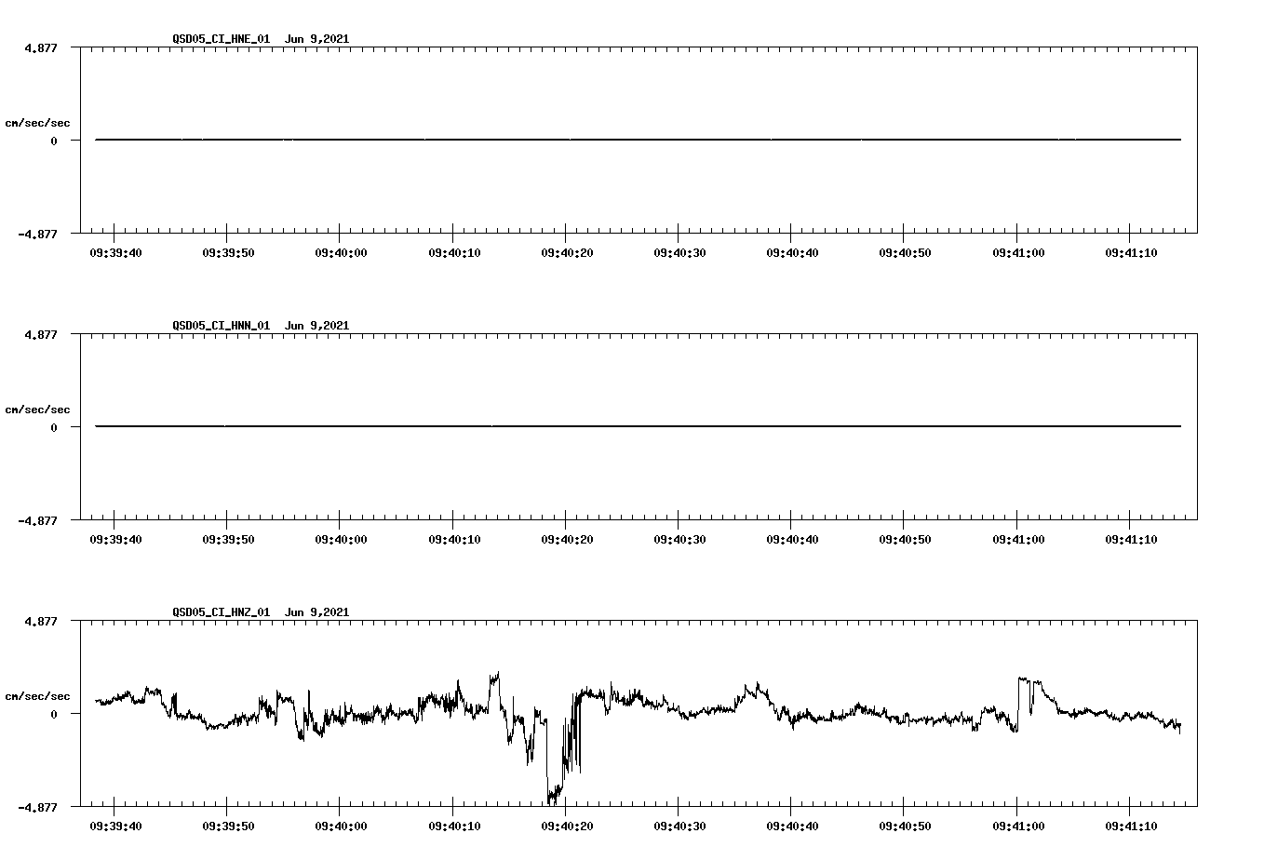Click 09:40:10 time label under HNE plot
This screenshot has height=860, width=1264.
point(454,253)
